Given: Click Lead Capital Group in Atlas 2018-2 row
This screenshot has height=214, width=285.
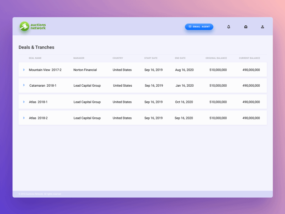Looking at the screenshot, I should pyautogui.click(x=87, y=118).
